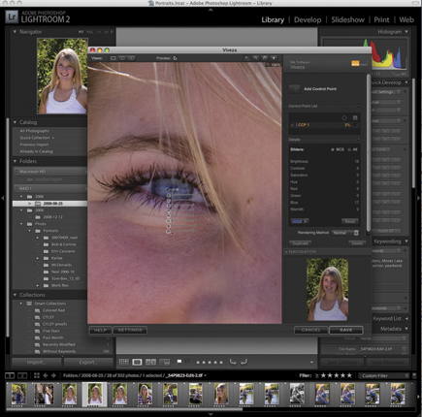Click the eyedropper next to blue swatch

pos(306,221)
